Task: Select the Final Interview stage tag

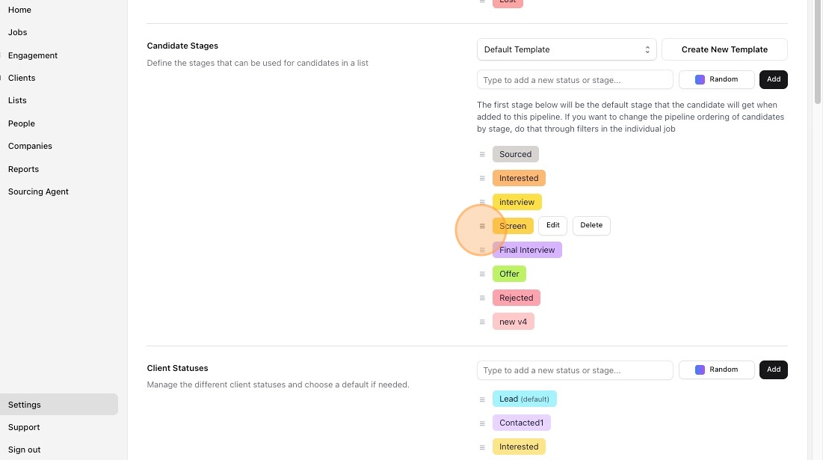Action: [x=527, y=250]
